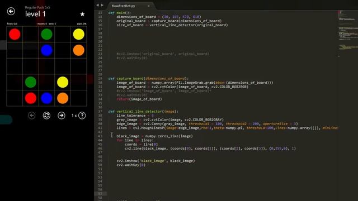Click line number 43 in the gutter
This screenshot has height=201, width=358.
click(100, 136)
